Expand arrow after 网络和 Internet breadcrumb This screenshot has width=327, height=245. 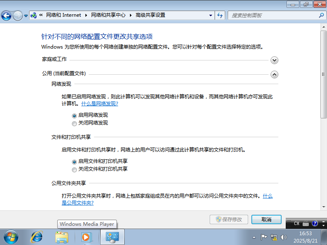86,15
